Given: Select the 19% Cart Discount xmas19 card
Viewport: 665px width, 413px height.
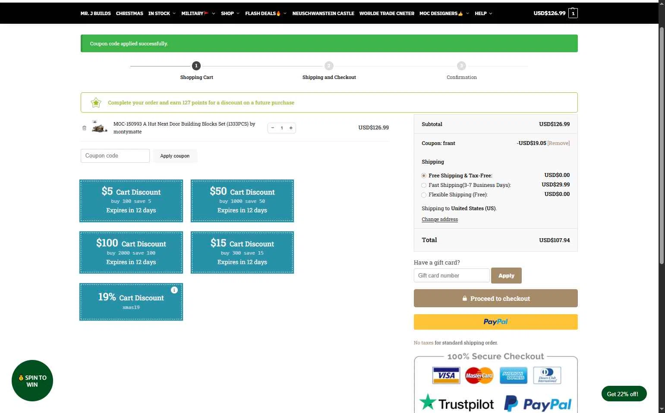Looking at the screenshot, I should [x=131, y=302].
